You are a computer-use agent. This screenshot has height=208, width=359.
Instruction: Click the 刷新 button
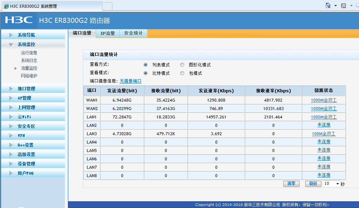[x=313, y=184]
